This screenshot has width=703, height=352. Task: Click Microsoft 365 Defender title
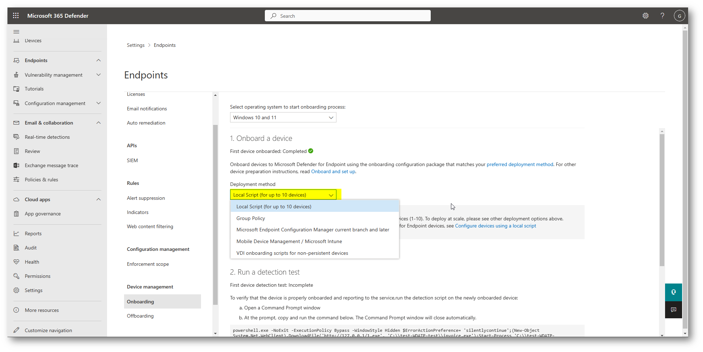tap(58, 16)
